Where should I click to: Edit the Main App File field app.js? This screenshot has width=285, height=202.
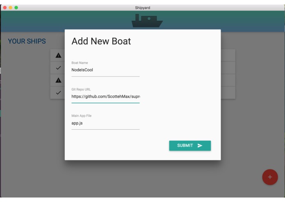105,123
